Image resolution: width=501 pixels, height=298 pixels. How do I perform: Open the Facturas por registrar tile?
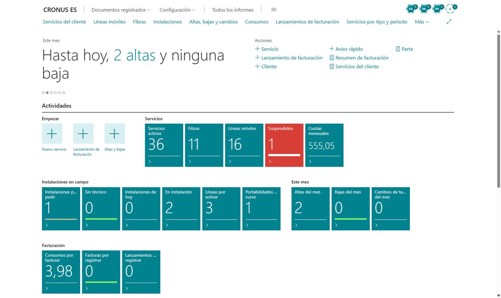(101, 272)
